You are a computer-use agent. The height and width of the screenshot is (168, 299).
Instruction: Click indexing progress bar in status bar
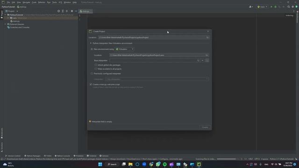228,159
